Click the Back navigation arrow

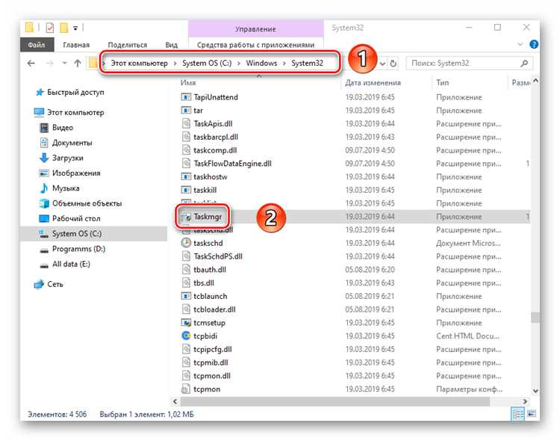click(x=31, y=64)
